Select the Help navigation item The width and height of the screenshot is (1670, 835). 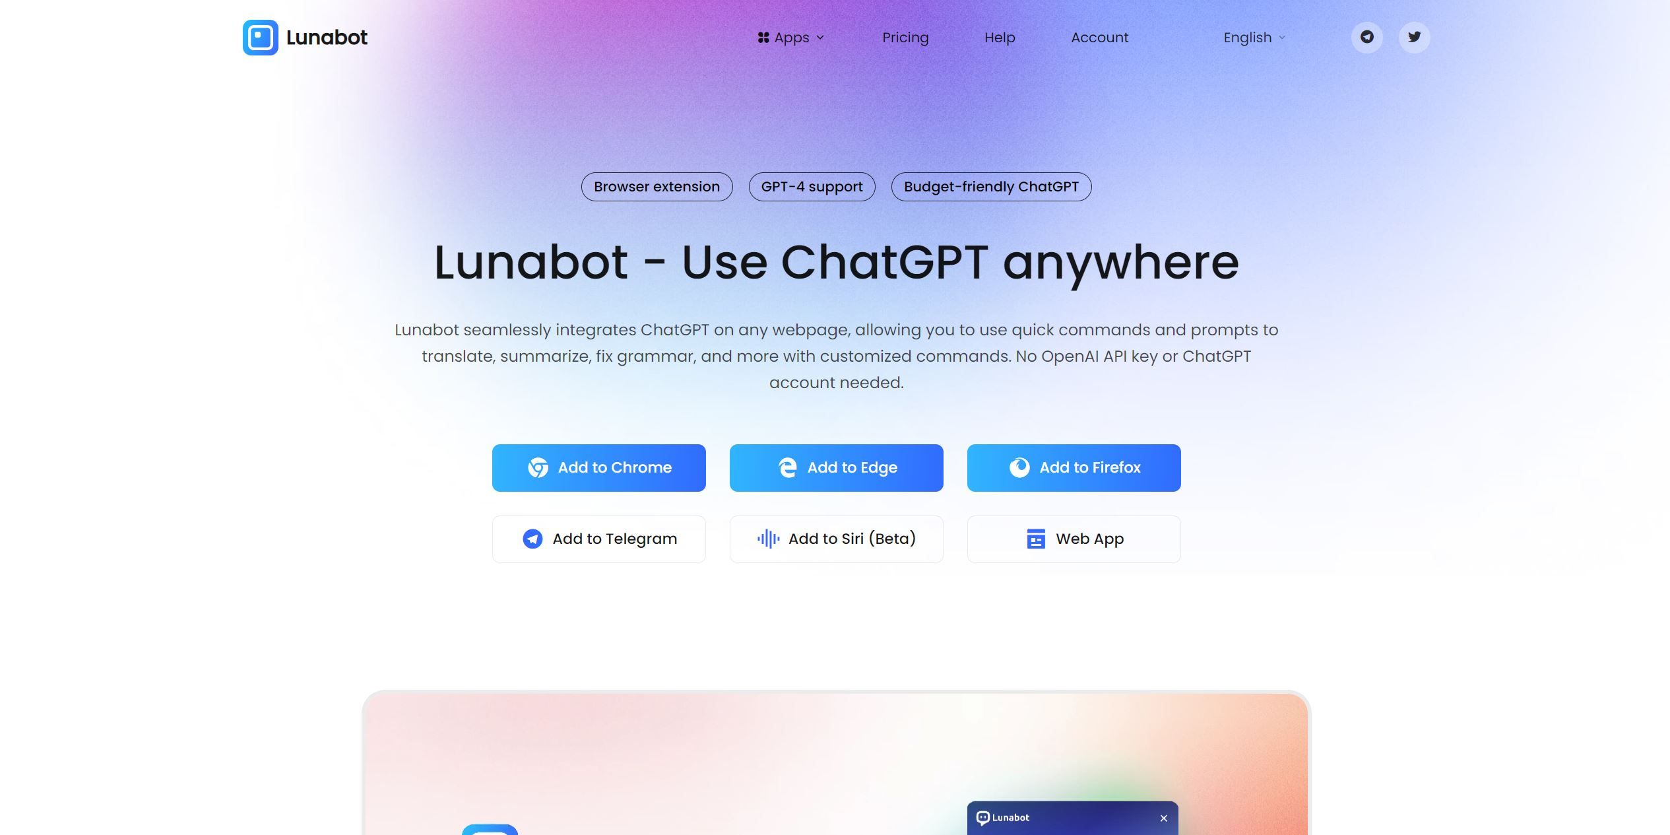tap(1000, 36)
